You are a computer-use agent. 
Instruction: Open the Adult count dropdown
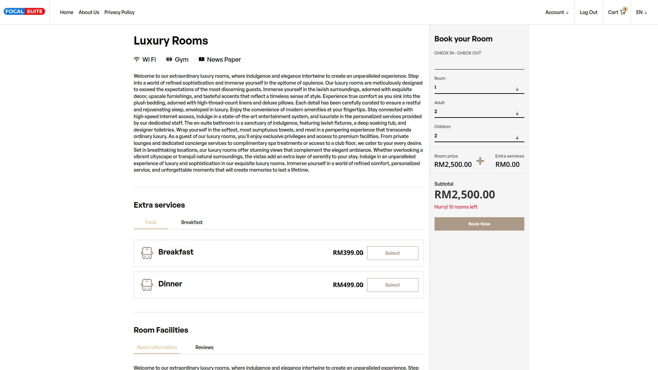tap(479, 112)
